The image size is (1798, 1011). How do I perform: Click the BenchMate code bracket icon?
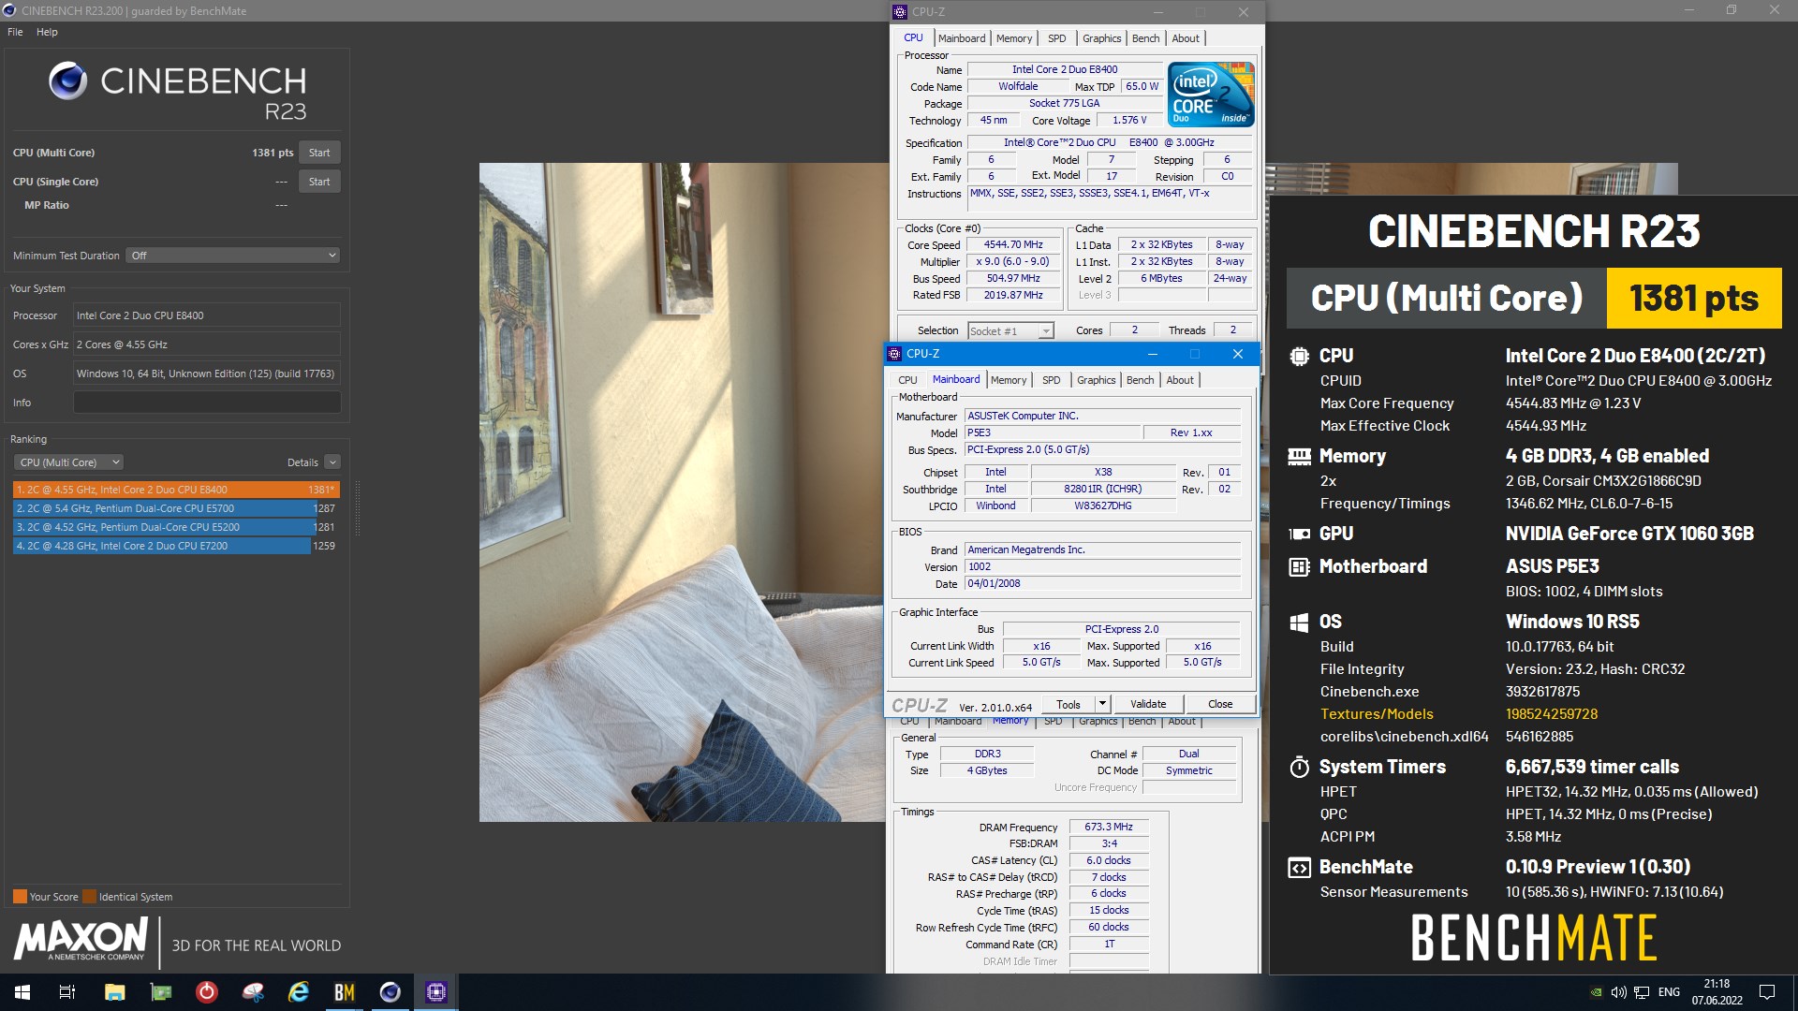(x=1299, y=868)
